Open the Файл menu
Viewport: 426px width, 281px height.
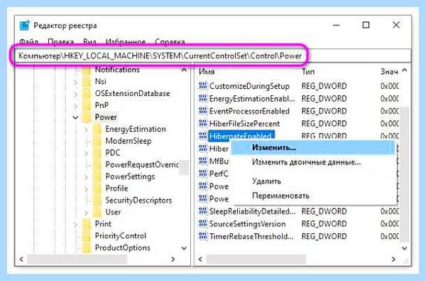[x=28, y=42]
